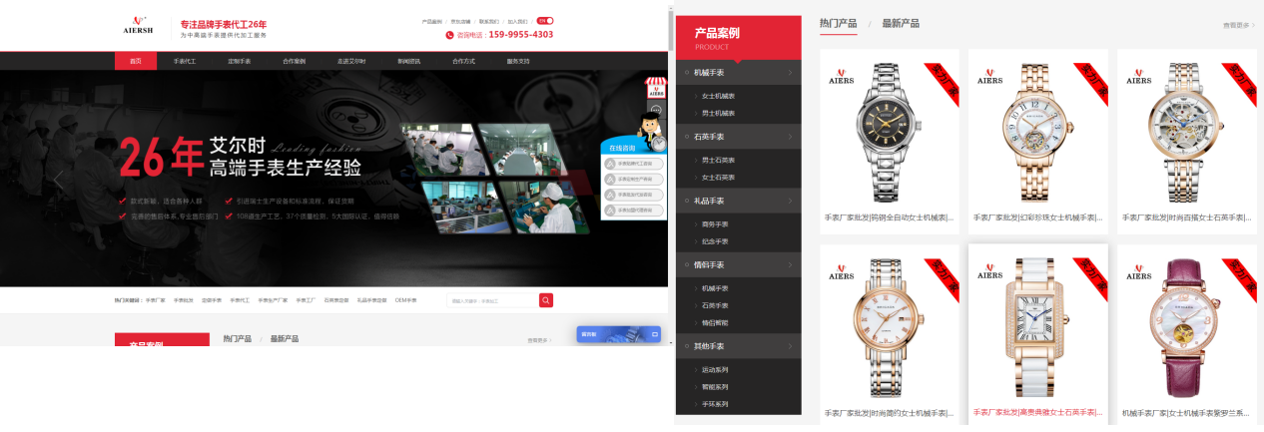Viewport: 1264px width, 432px height.
Task: Open the 手表代工 navigation menu item
Action: pyautogui.click(x=185, y=62)
